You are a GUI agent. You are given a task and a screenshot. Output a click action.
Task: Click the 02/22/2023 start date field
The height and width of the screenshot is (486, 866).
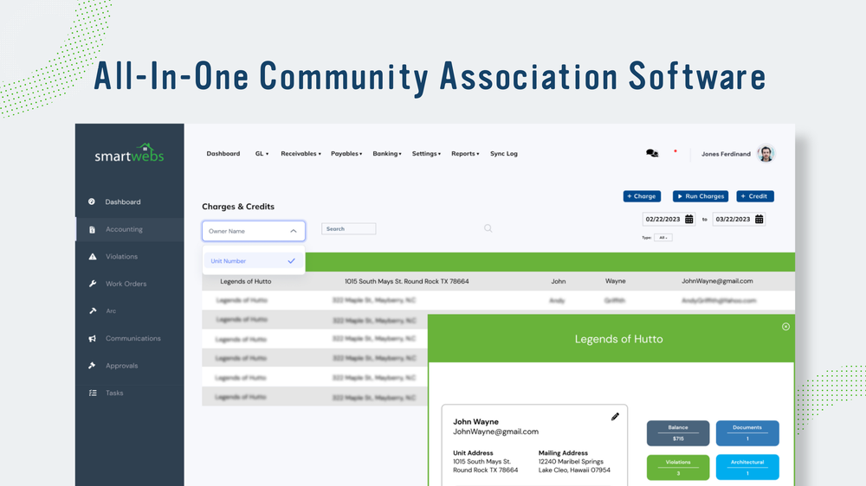[x=669, y=219]
